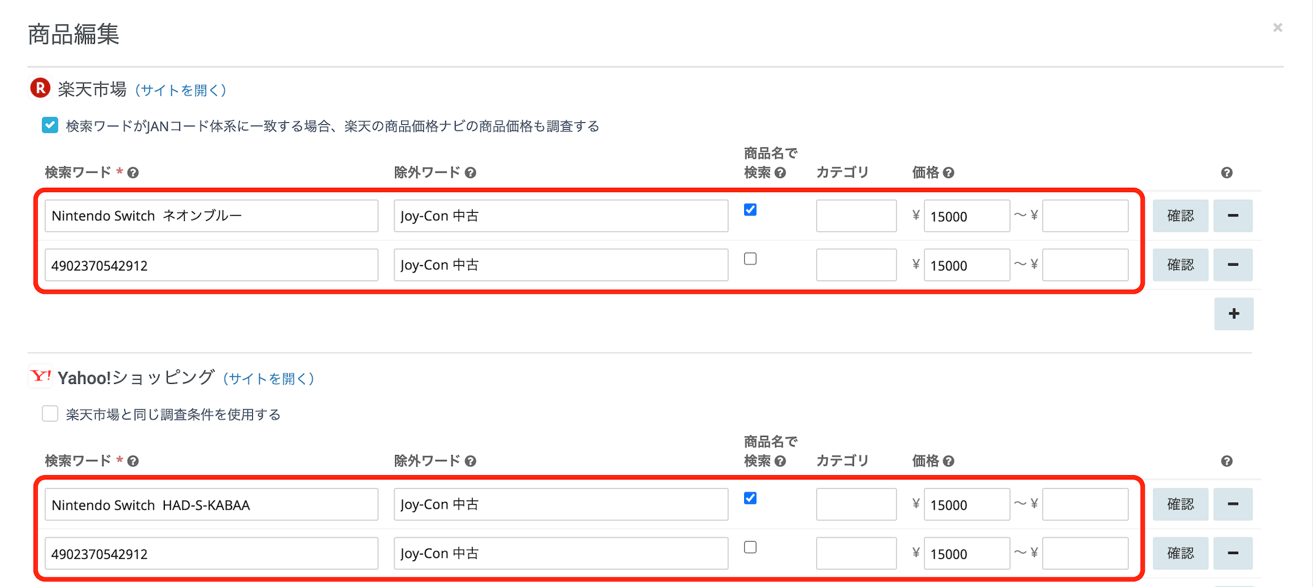Click max price field in Yahoo first row
The height and width of the screenshot is (587, 1313).
pos(1085,504)
